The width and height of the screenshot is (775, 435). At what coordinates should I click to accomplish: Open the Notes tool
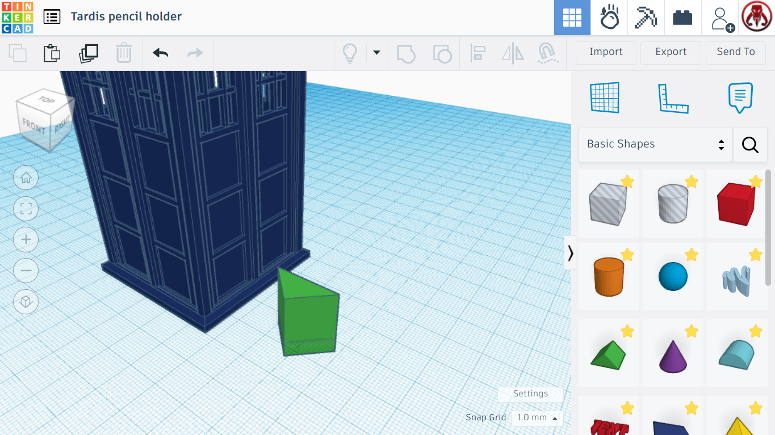[740, 98]
